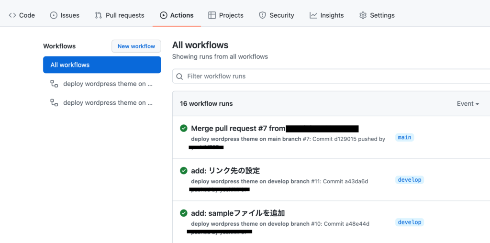Go to the Pull requests tab
The height and width of the screenshot is (243, 490).
(120, 15)
